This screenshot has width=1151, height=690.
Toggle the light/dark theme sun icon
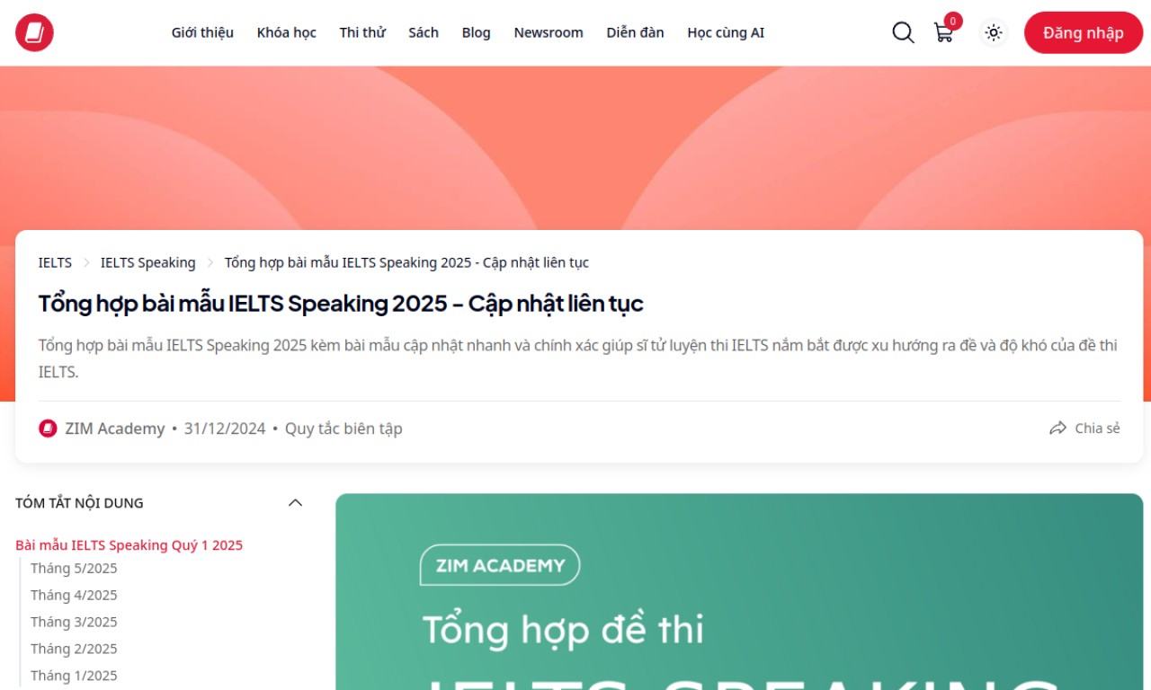click(x=994, y=32)
